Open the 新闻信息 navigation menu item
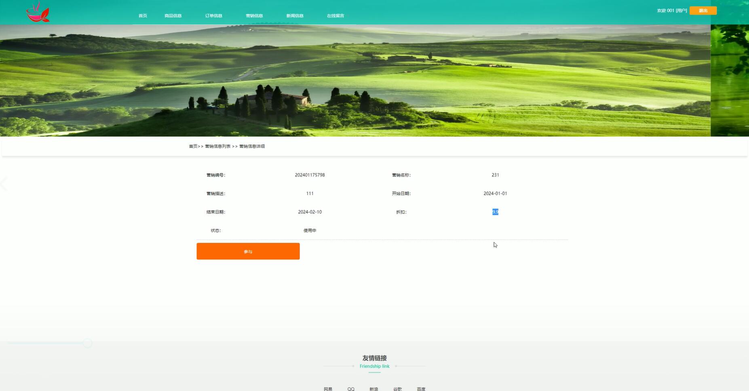This screenshot has width=749, height=391. click(294, 16)
